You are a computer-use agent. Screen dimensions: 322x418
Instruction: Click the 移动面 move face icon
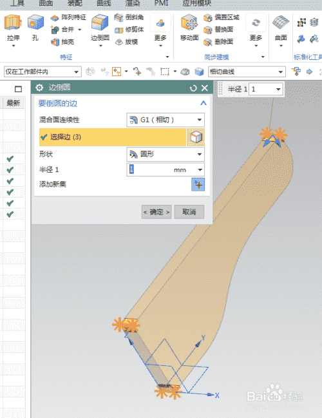pos(189,23)
